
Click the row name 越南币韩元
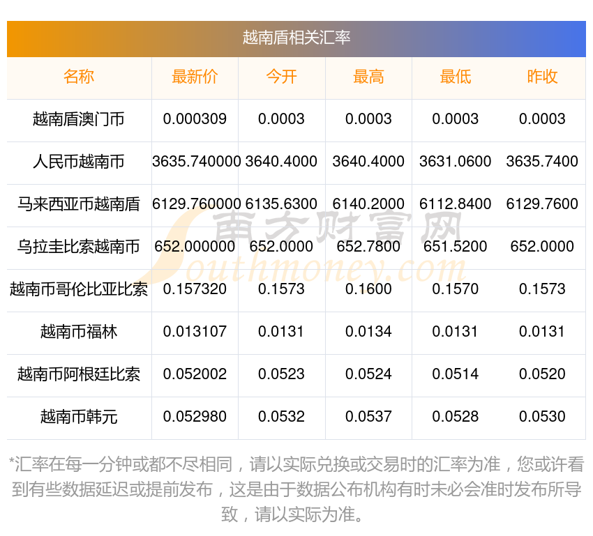click(x=79, y=417)
